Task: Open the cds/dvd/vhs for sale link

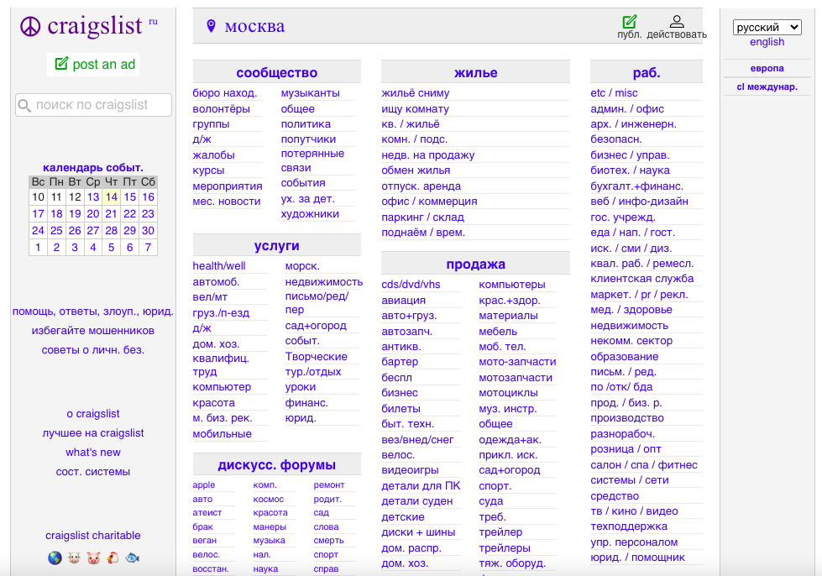Action: click(x=411, y=284)
